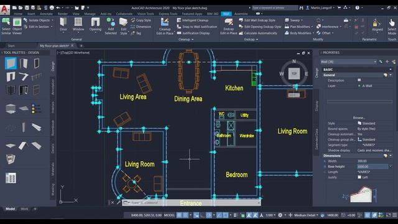
Task: Toggle object snap tracking in status bar
Action: (220, 215)
